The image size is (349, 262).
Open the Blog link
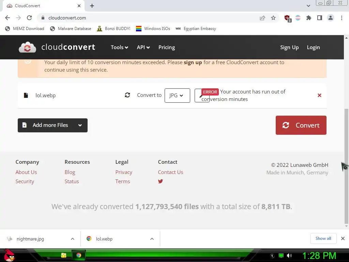click(x=70, y=172)
